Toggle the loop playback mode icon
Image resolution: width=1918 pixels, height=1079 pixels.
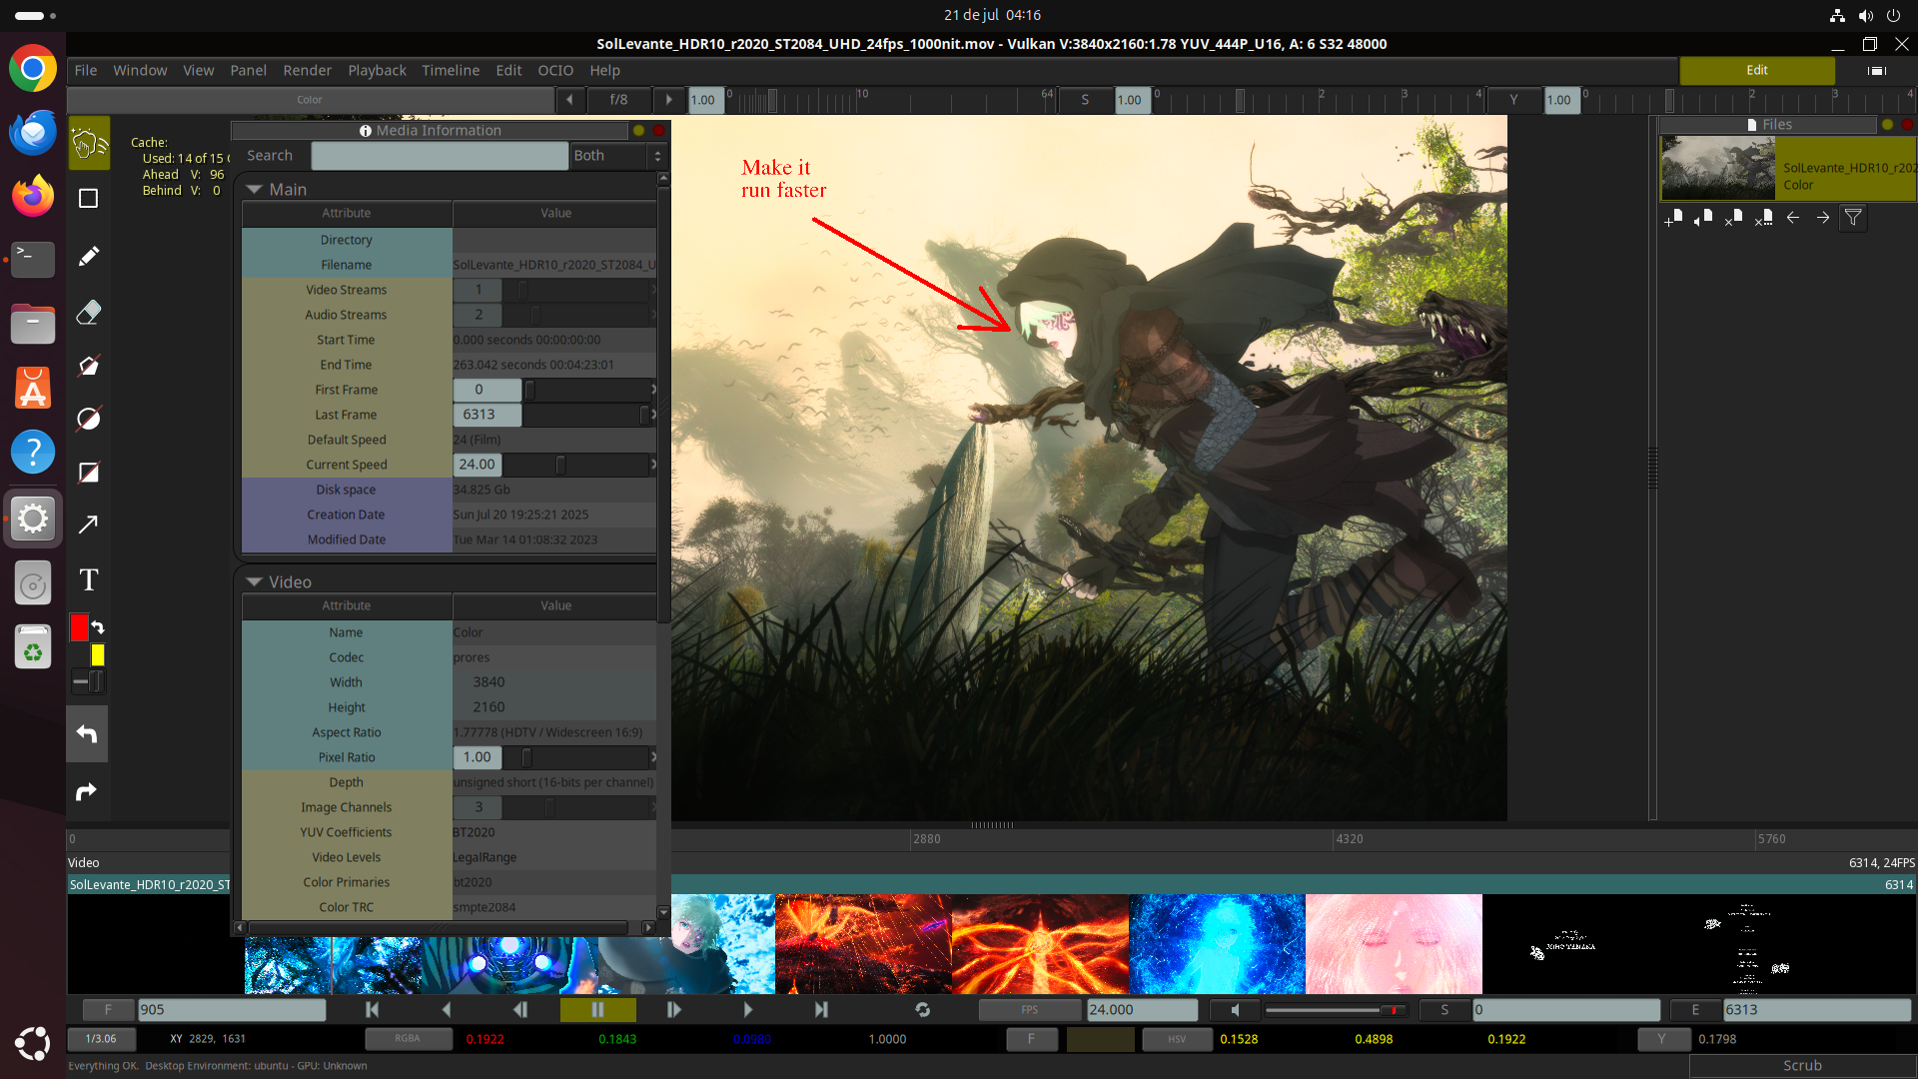(x=922, y=1010)
